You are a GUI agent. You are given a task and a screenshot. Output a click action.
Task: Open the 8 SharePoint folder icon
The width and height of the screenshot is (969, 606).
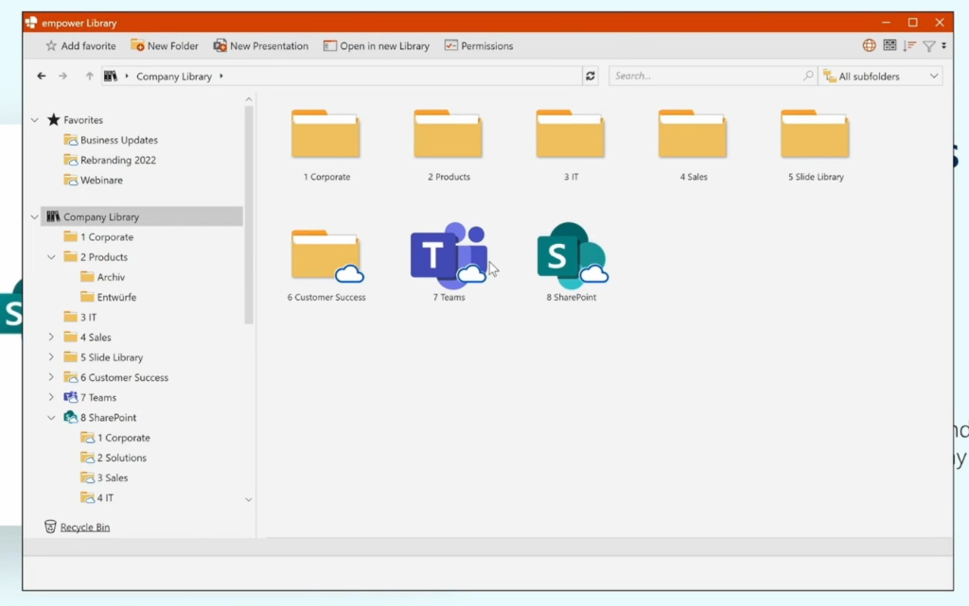(571, 255)
